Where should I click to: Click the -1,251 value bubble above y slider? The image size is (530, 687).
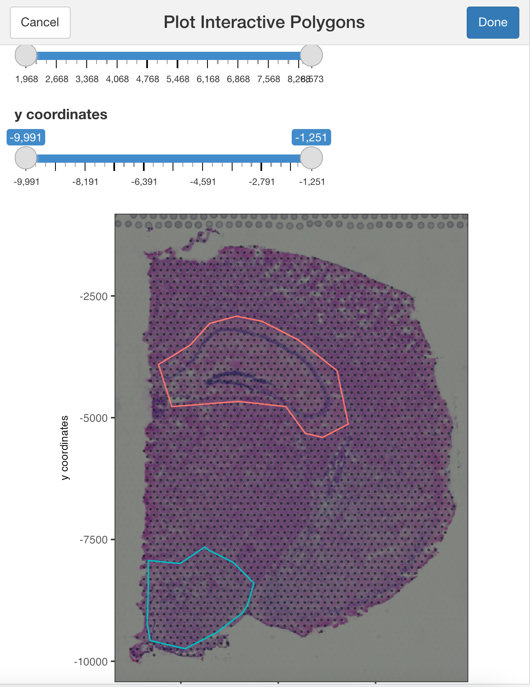pyautogui.click(x=311, y=137)
